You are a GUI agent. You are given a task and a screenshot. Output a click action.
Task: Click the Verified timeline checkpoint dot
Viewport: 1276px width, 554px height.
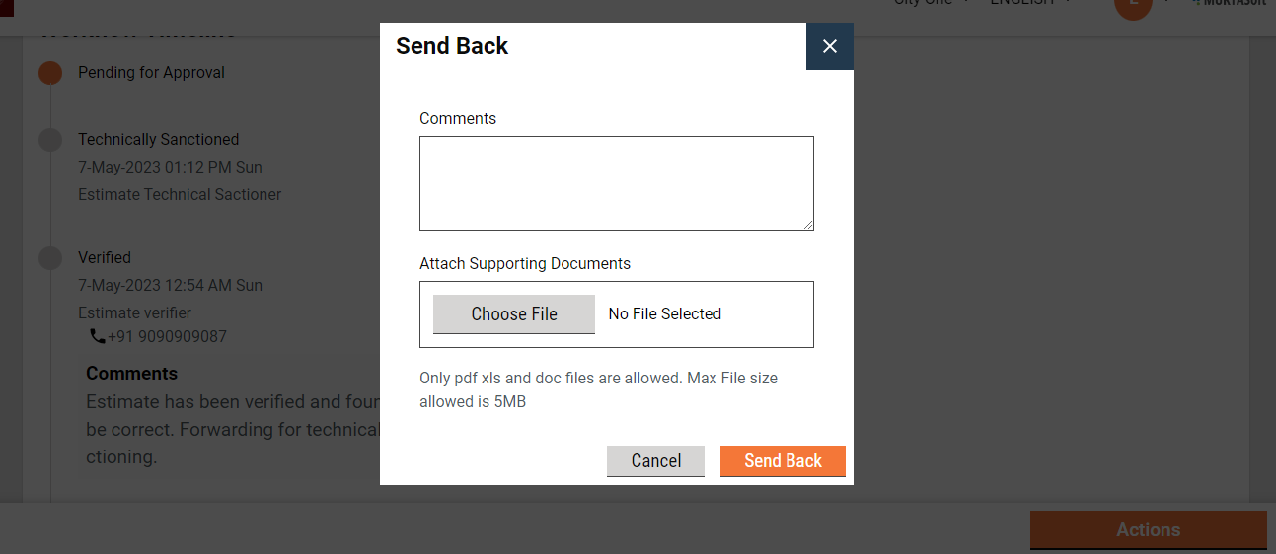coord(50,258)
